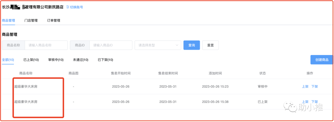The width and height of the screenshot is (334, 122).
Task: Open the 请选择类型 dropdown
Action: tap(158, 45)
